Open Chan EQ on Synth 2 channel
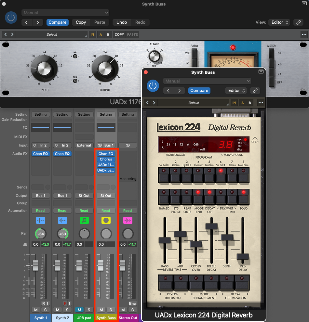309x322 pixels. [62, 154]
